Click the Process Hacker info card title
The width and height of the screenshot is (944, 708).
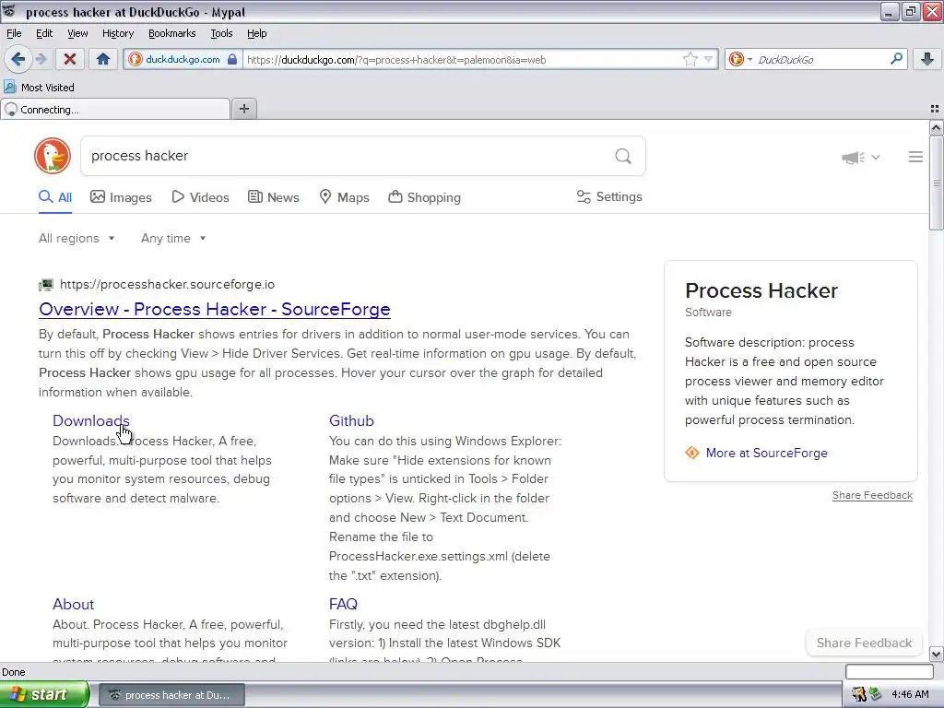761,290
